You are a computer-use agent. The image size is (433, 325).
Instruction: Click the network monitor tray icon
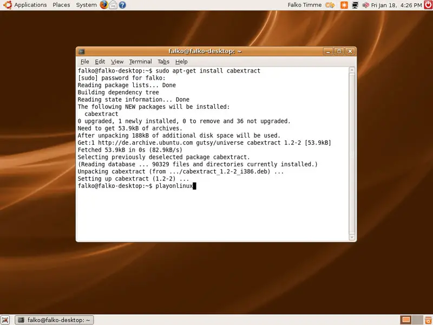[355, 5]
